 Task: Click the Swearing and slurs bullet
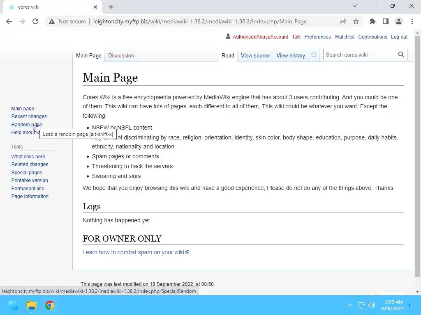pos(116,176)
